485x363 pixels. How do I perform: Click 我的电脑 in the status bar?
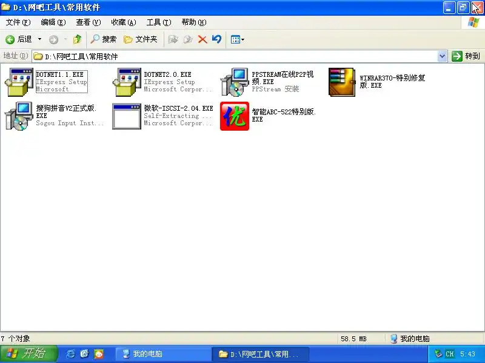click(x=410, y=339)
